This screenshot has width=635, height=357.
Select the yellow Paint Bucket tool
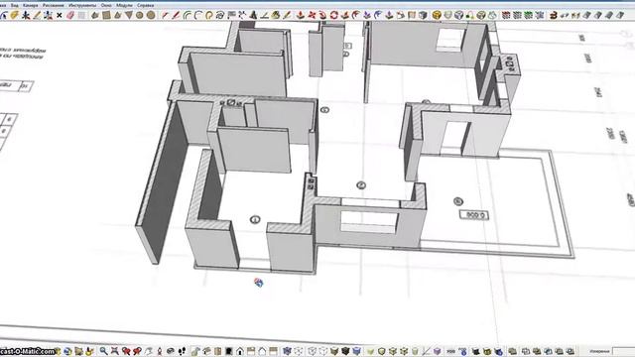click(x=14, y=16)
